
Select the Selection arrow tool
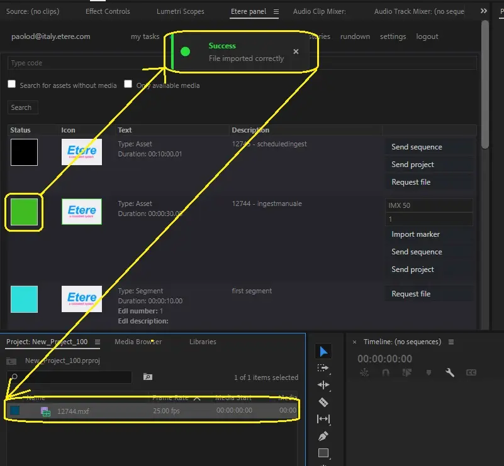(x=323, y=352)
